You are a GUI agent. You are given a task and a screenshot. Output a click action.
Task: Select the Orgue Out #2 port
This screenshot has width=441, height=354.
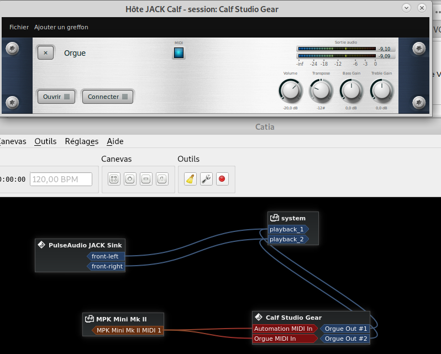[x=345, y=339]
